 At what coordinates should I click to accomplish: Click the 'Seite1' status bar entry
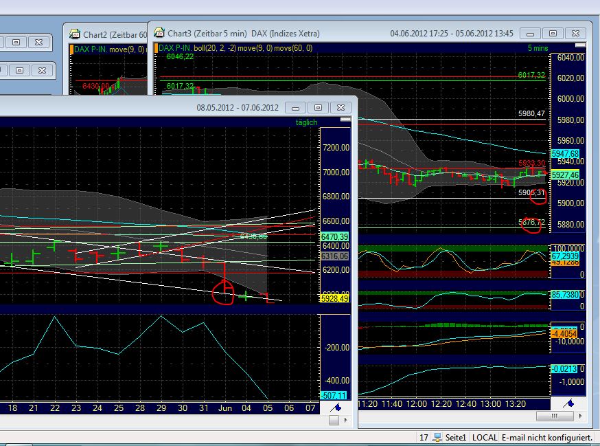455,437
